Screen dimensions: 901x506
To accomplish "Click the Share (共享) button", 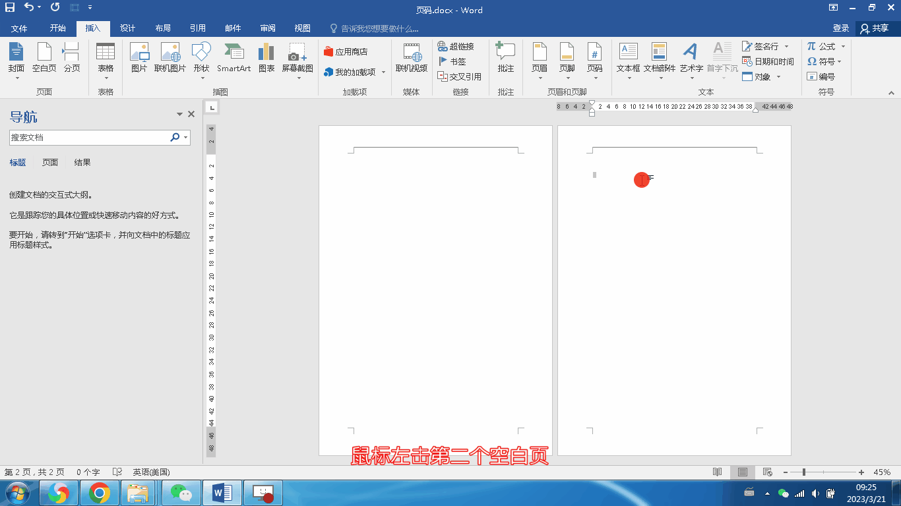I will point(875,28).
